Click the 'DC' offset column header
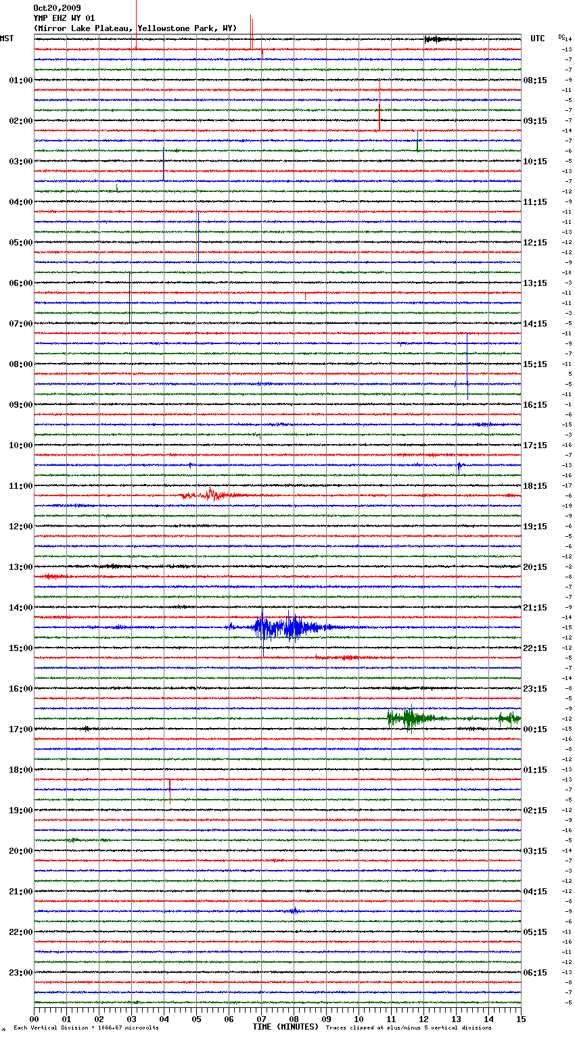Image resolution: width=575 pixels, height=1037 pixels. click(x=561, y=36)
